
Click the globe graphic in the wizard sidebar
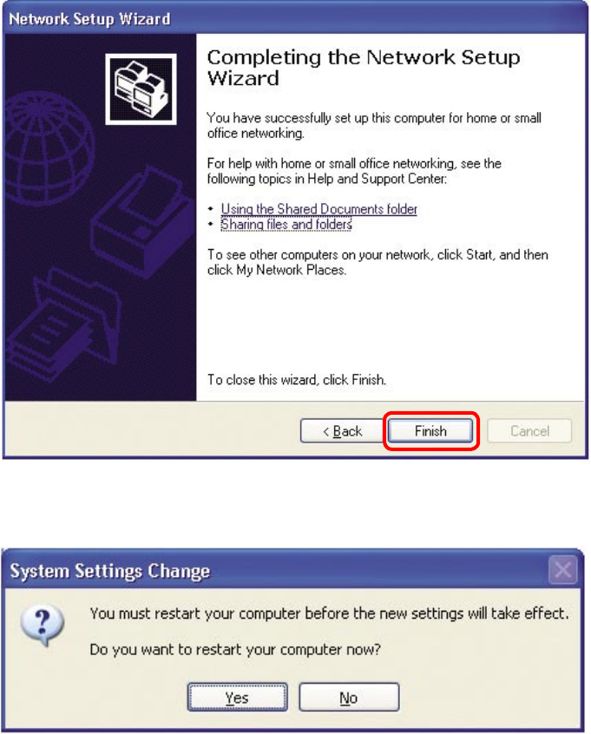click(48, 148)
